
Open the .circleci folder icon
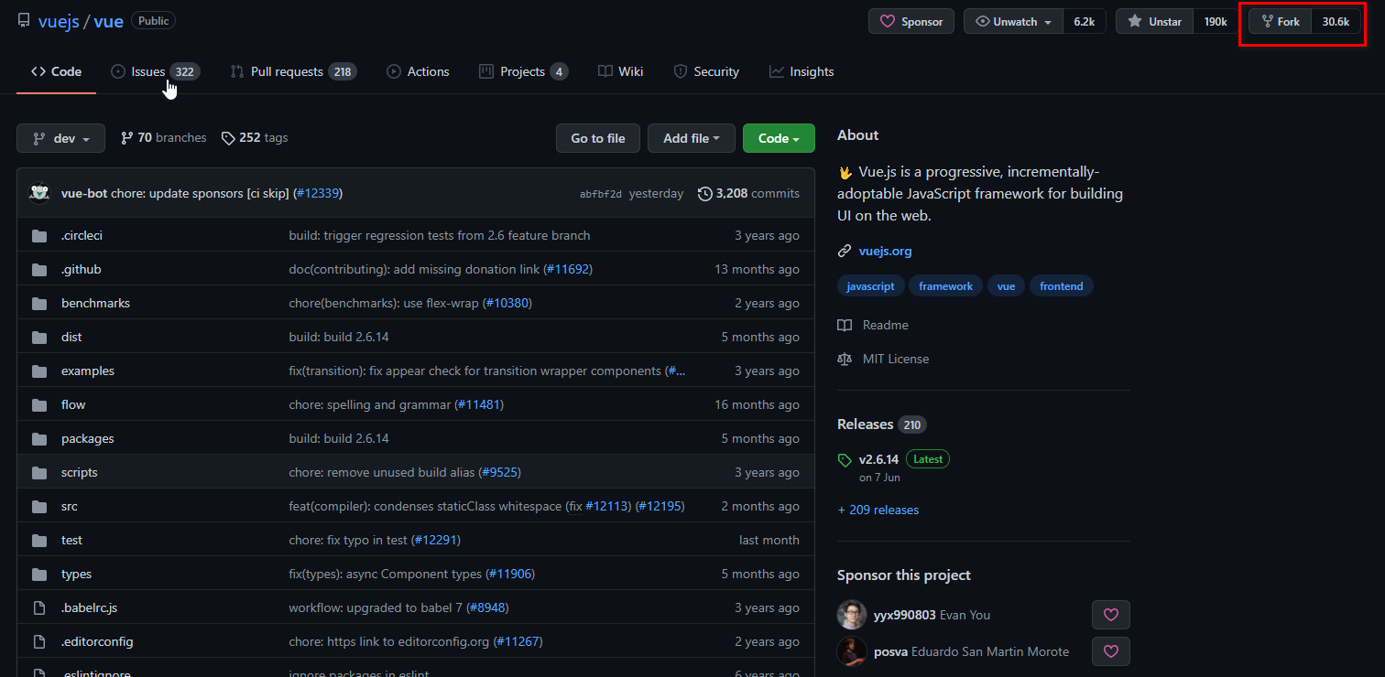click(x=39, y=235)
